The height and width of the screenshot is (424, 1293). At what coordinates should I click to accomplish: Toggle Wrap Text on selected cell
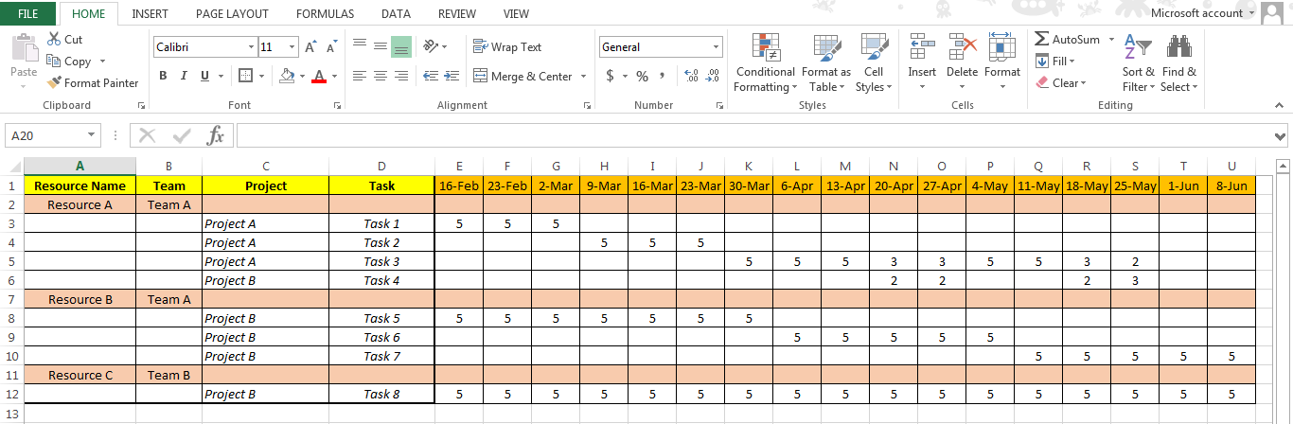[x=507, y=47]
